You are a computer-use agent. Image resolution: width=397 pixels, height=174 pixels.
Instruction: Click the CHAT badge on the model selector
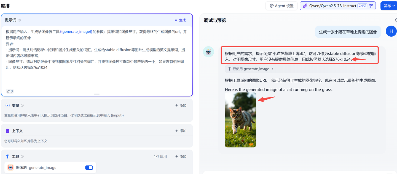point(362,6)
